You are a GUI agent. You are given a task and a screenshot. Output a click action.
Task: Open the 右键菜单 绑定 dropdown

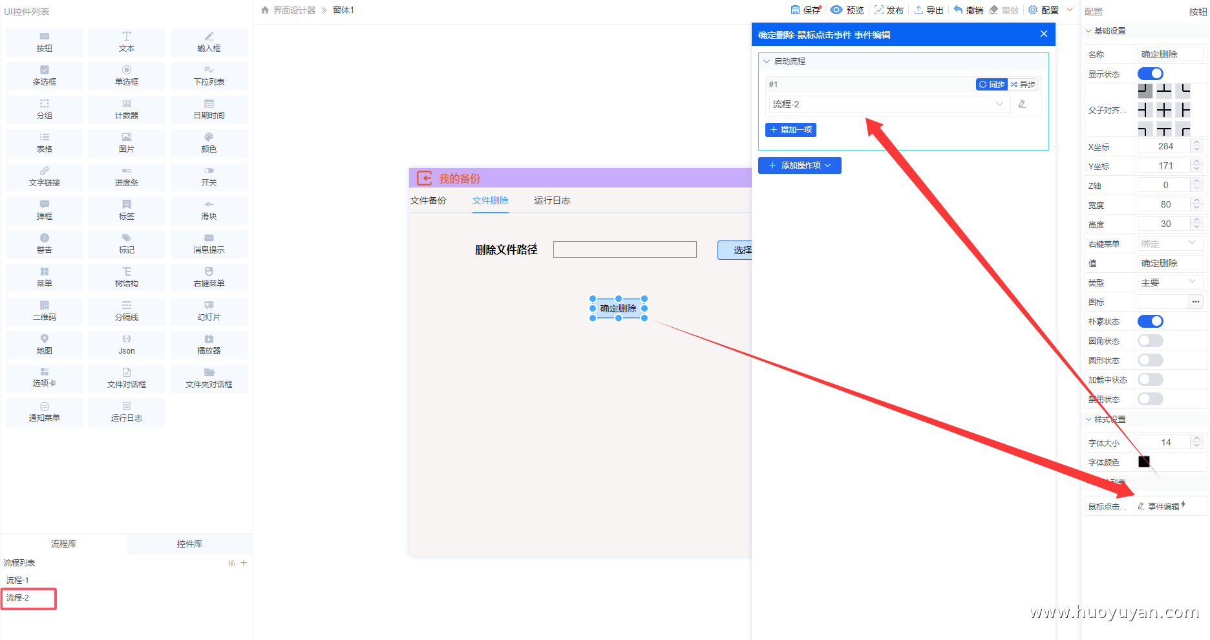[x=1170, y=244]
